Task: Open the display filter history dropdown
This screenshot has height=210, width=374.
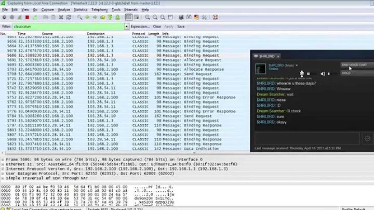Action: click(x=126, y=27)
